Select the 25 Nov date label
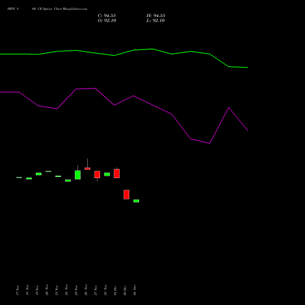Screen dimensions: 305x305 coord(76,290)
